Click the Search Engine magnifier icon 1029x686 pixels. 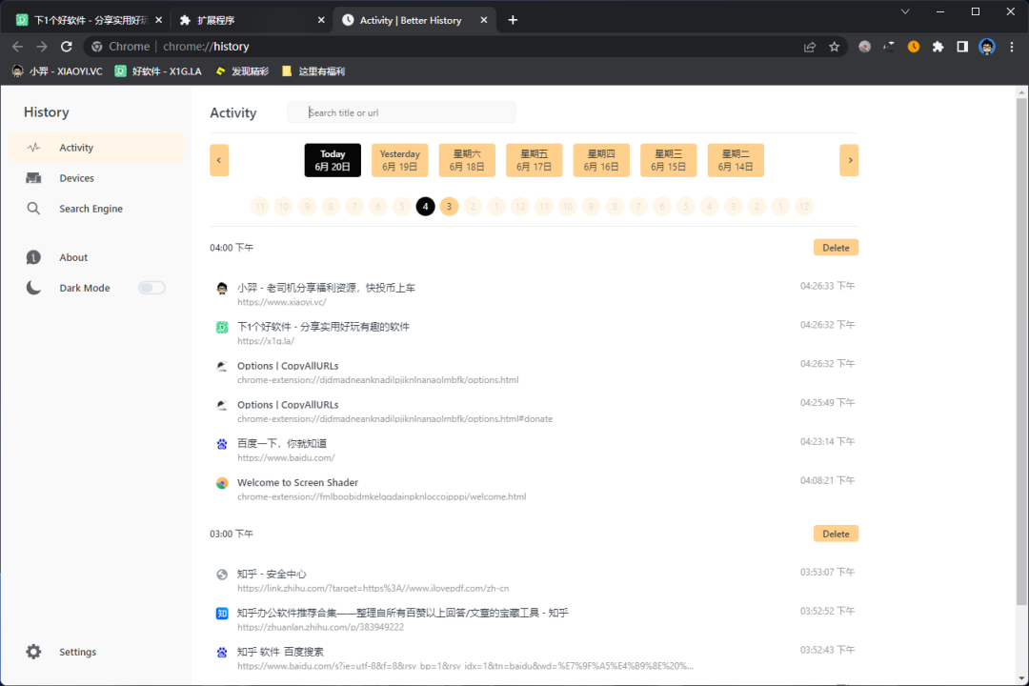[34, 209]
